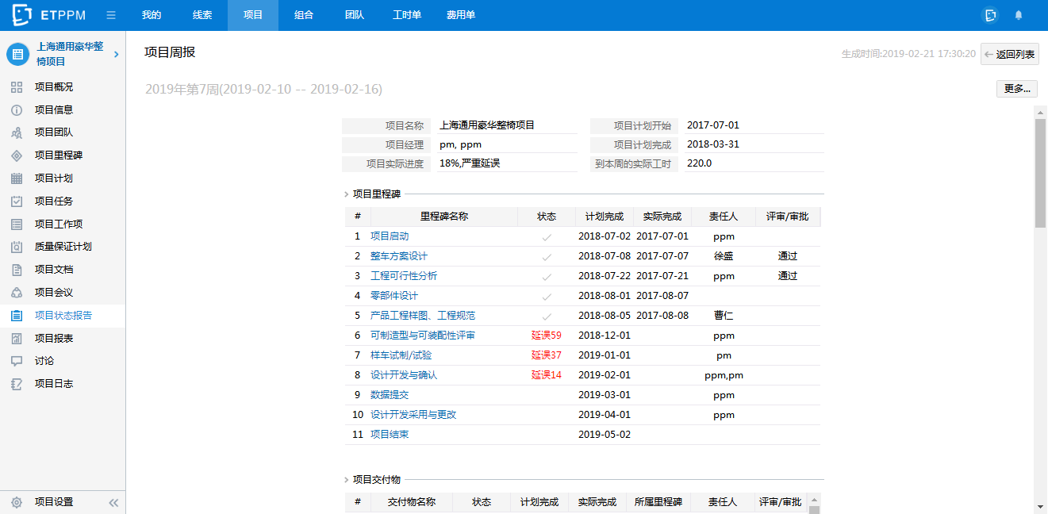This screenshot has height=514, width=1048.
Task: Select the 徐盛 owner cell
Action: [x=724, y=256]
